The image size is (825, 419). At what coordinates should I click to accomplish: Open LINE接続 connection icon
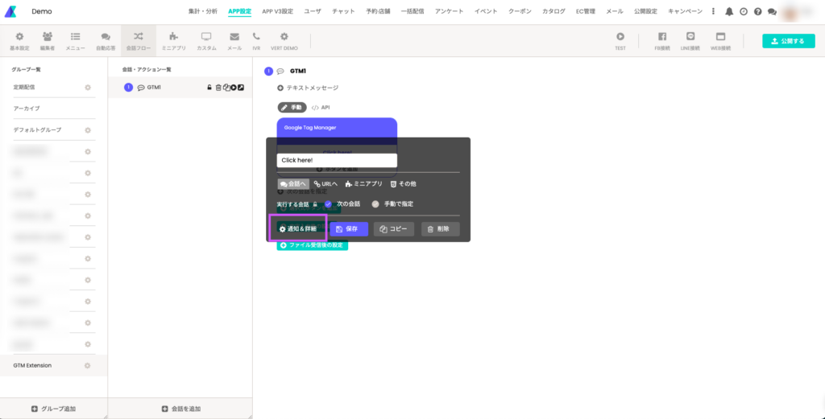690,36
